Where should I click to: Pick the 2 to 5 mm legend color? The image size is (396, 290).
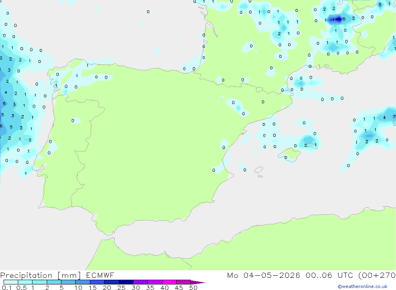[x=54, y=282]
